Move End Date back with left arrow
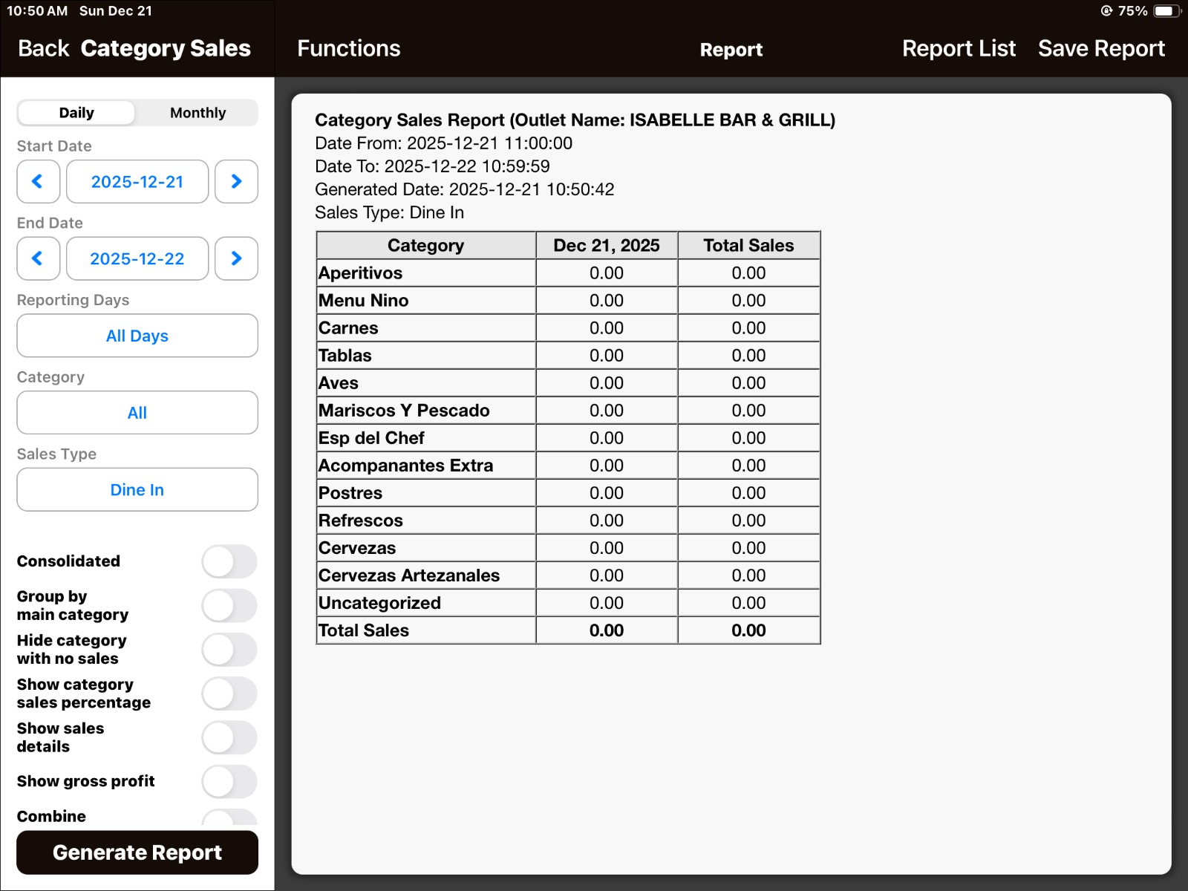 [x=38, y=258]
